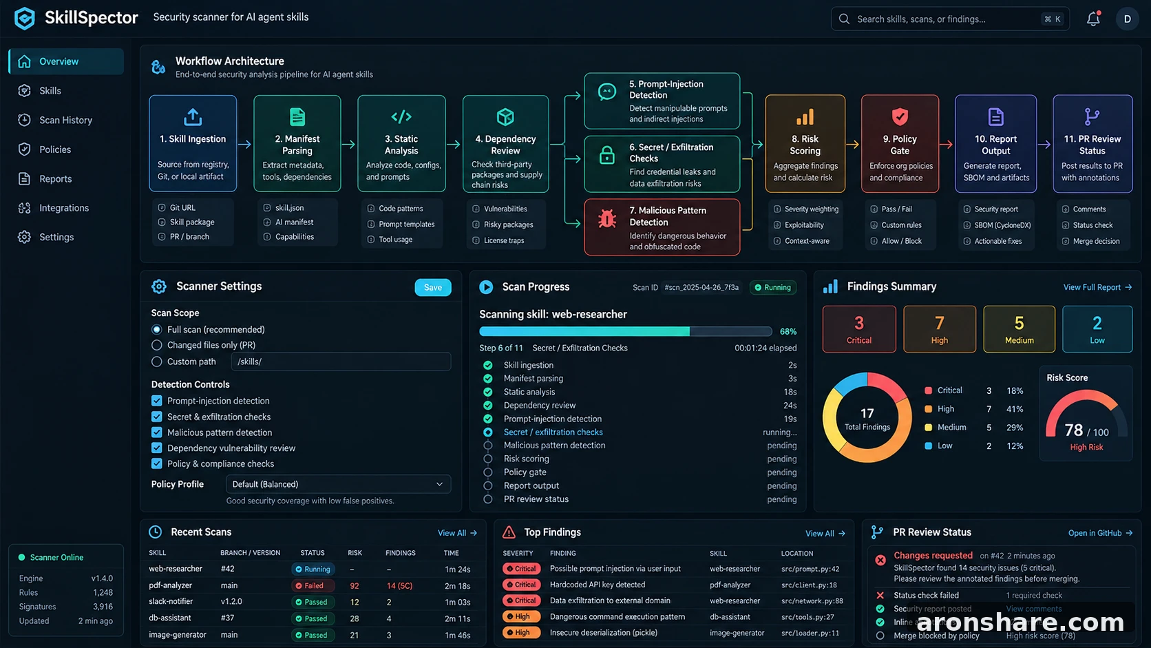Select Changed files only (PR) option
Screen dimensions: 1151x648
(157, 345)
